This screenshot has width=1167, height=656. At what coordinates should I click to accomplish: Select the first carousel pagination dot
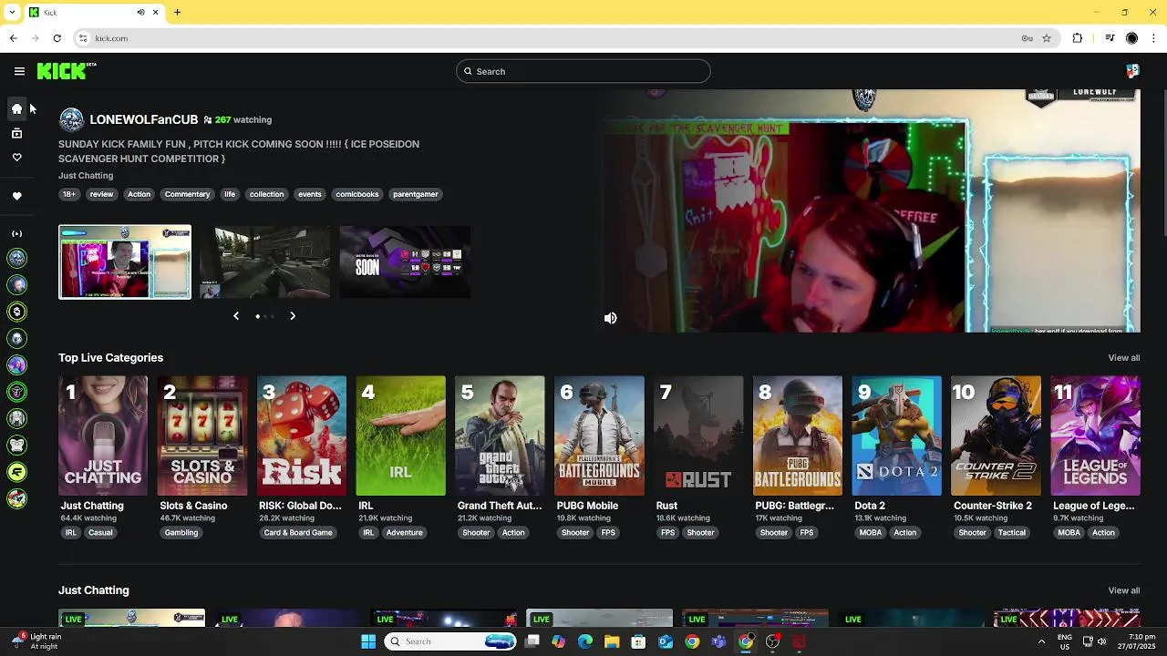tap(257, 316)
